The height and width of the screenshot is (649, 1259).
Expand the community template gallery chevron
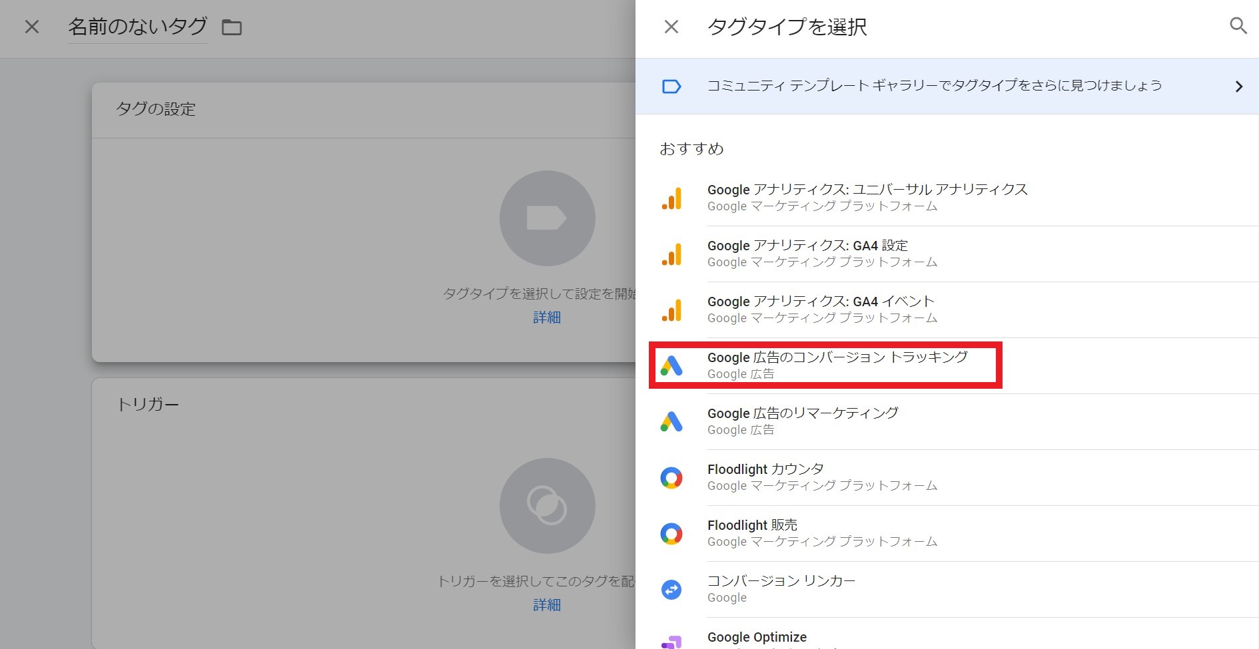coord(1238,87)
